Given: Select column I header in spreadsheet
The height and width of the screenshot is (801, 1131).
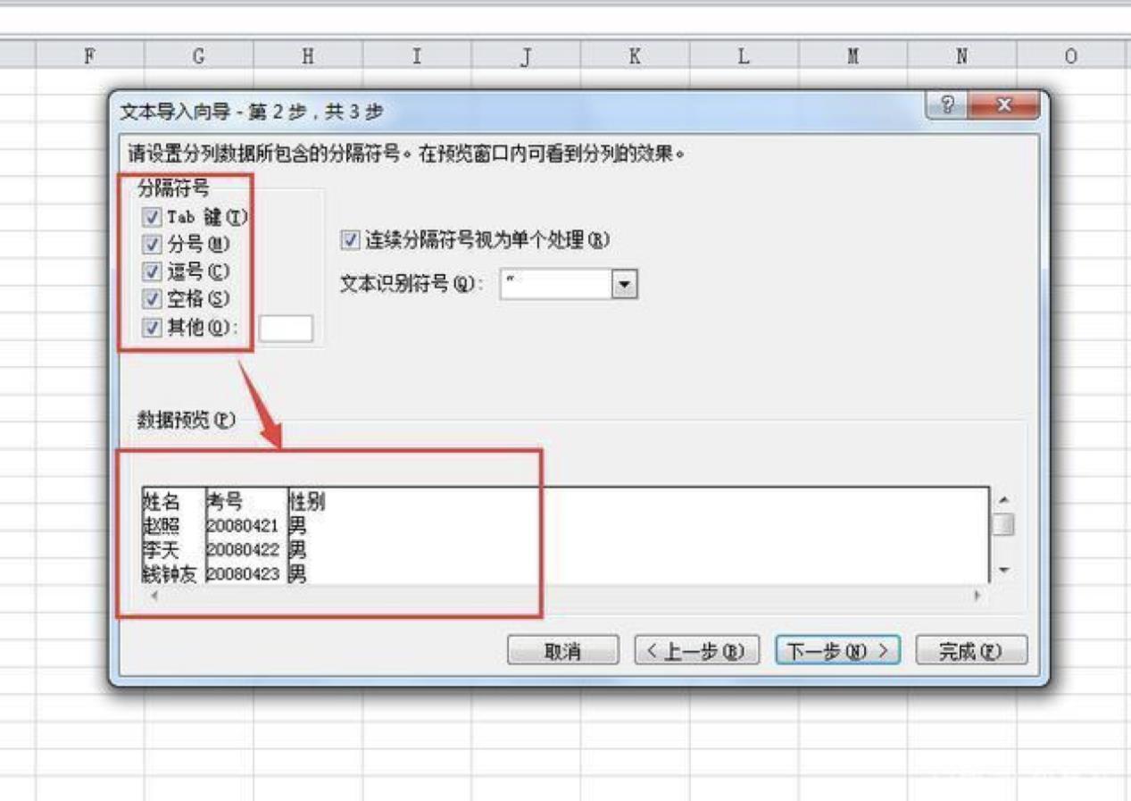Looking at the screenshot, I should 416,56.
